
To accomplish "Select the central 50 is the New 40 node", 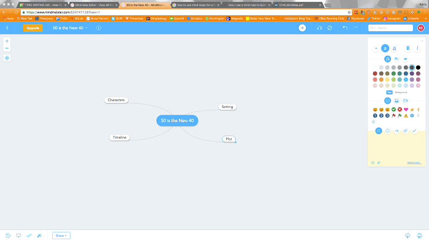I will click(x=177, y=120).
